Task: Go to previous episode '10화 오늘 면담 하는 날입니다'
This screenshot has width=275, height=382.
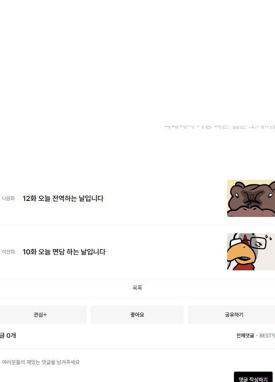Action: 64,252
